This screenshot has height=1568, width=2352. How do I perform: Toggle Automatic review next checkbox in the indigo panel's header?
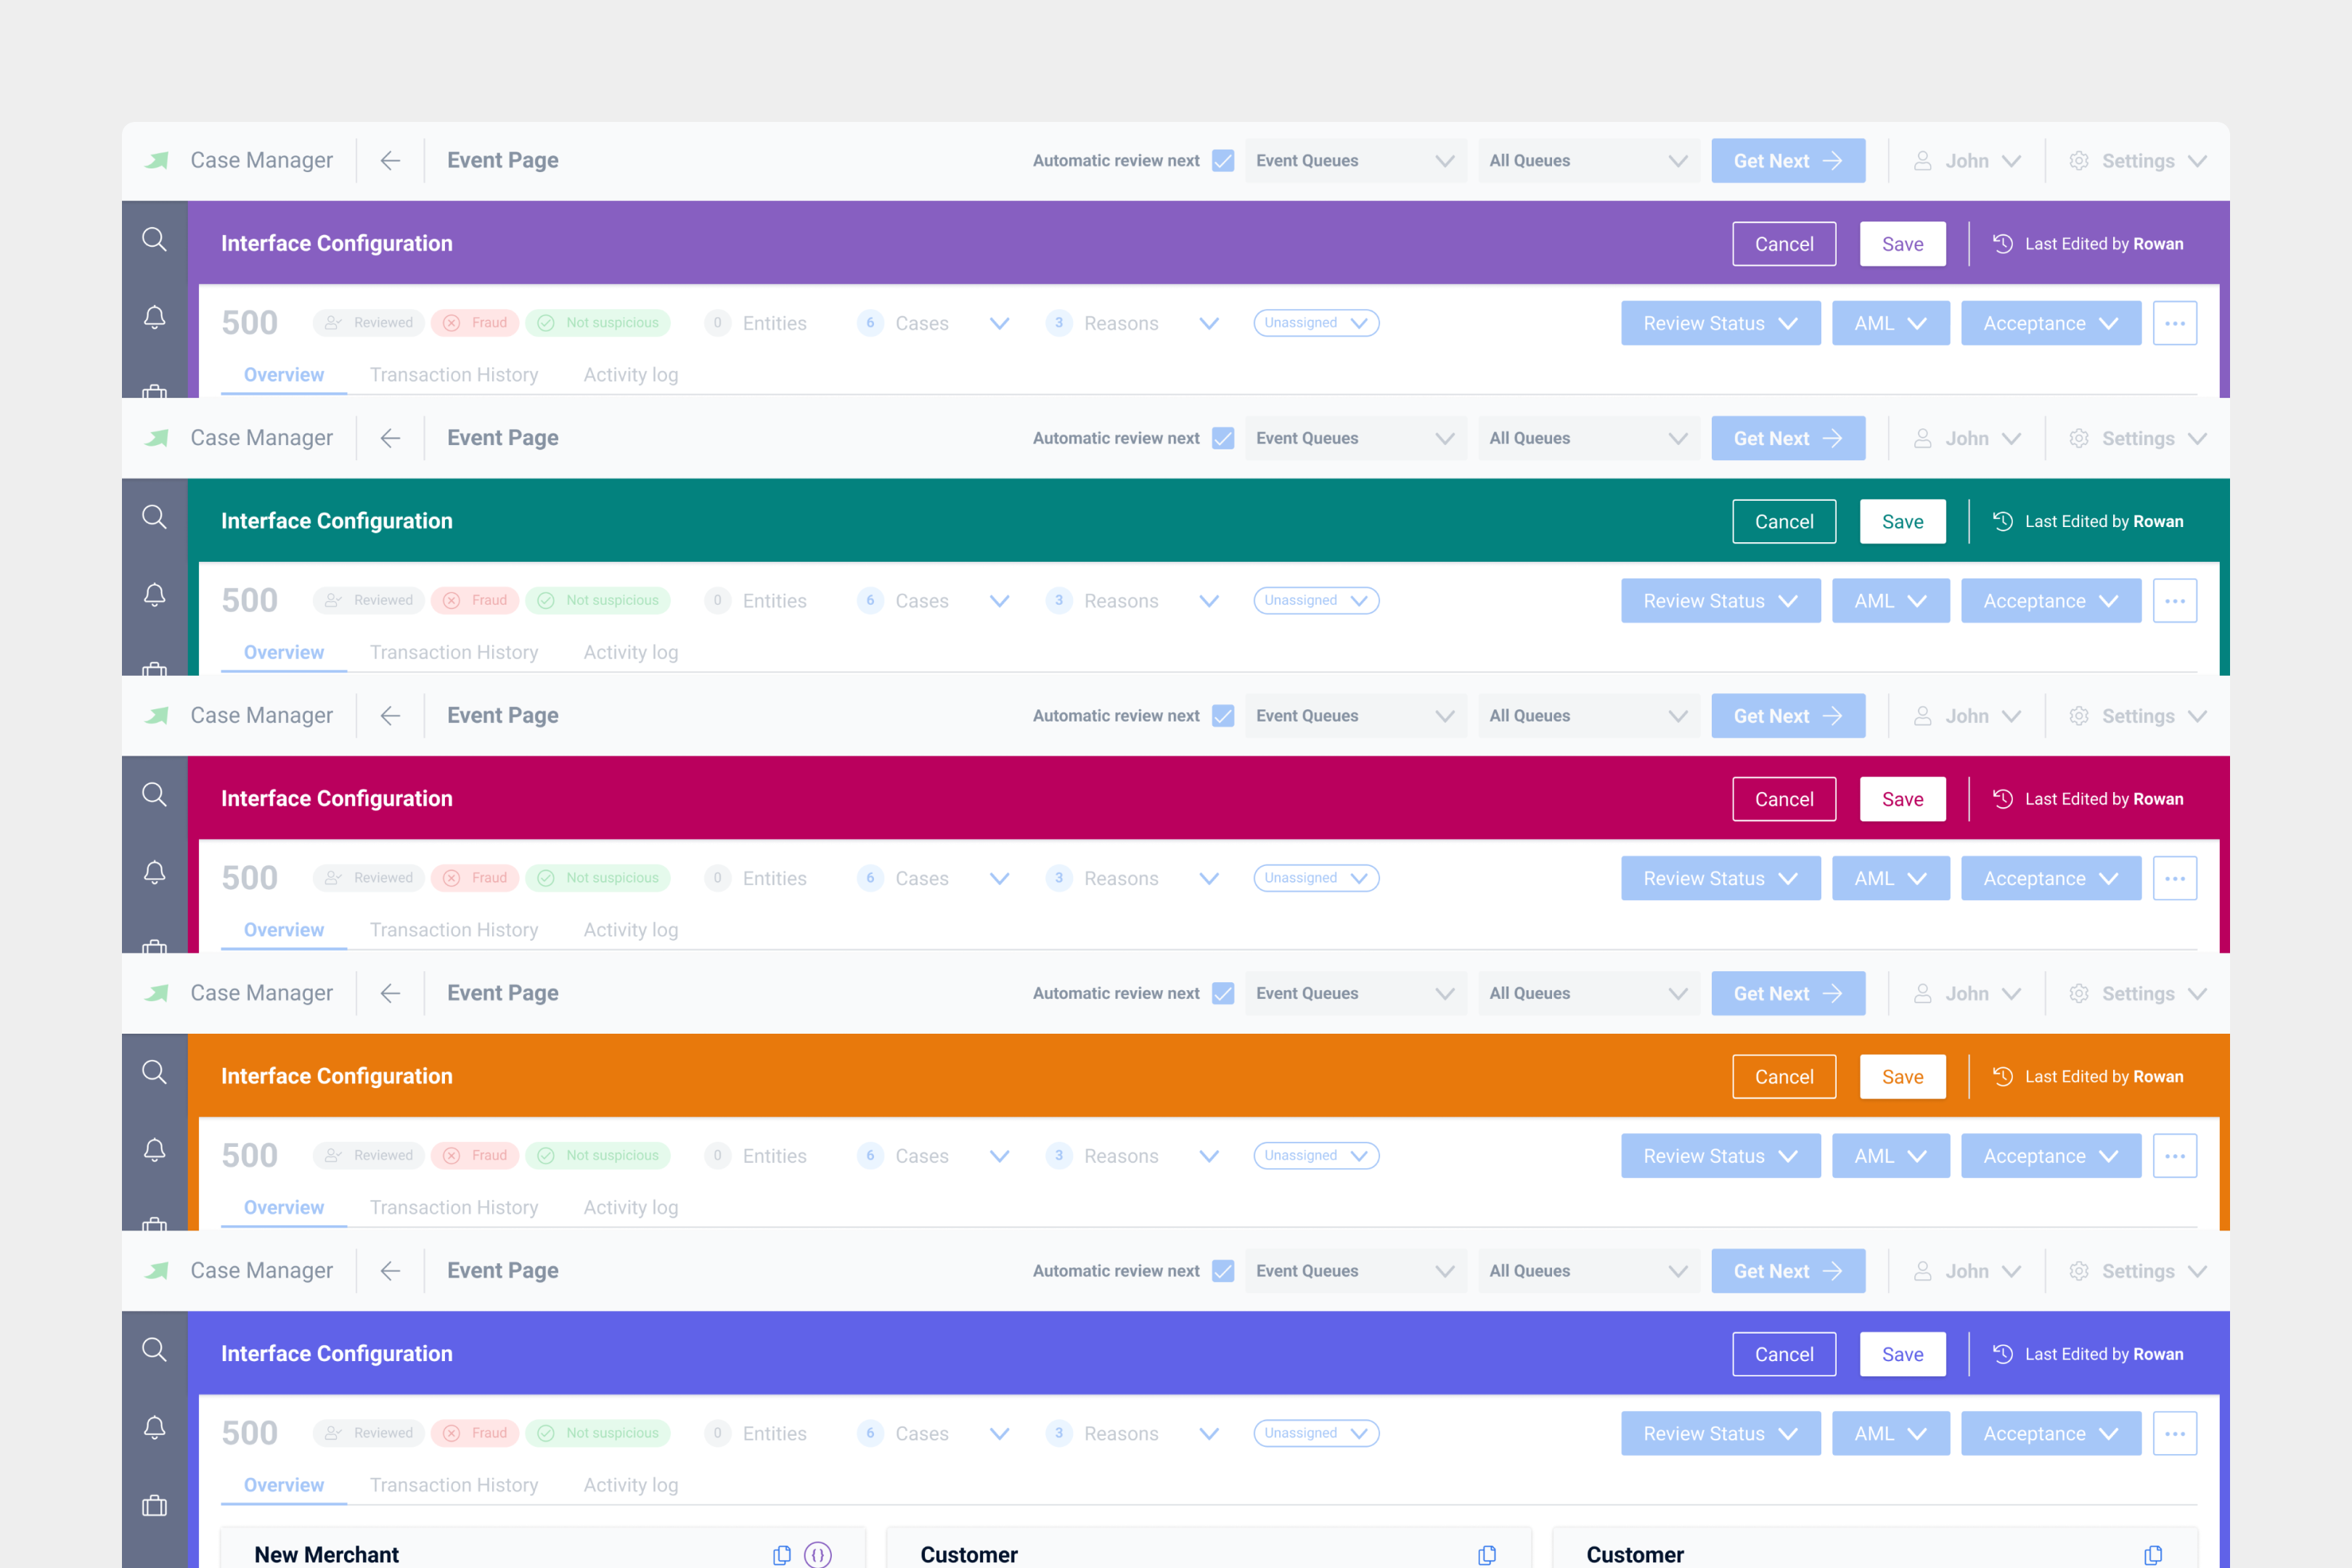tap(1222, 1271)
